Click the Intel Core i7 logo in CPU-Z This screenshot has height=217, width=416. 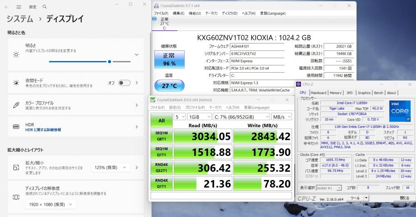click(400, 111)
